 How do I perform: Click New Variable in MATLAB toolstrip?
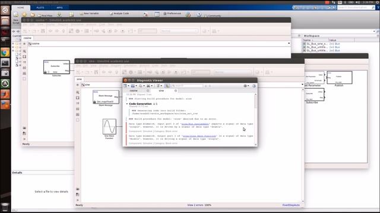89,14
